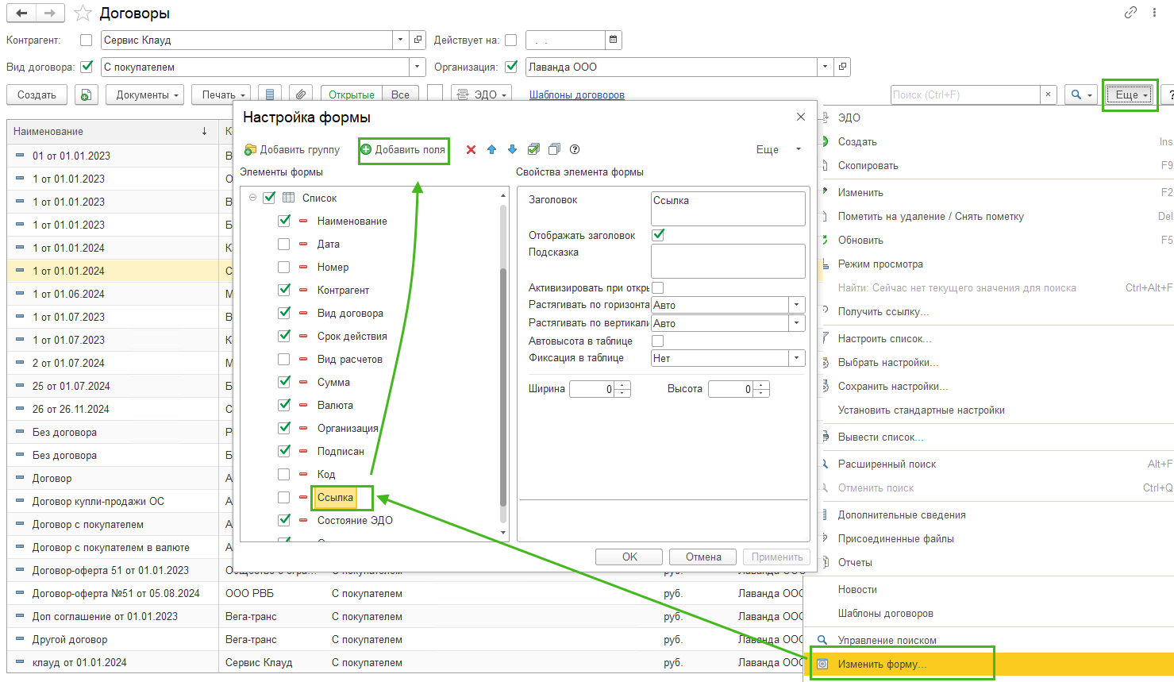
Task: Uncheck Отображать заголовок checkbox
Action: (658, 235)
